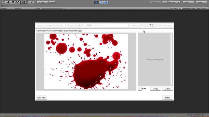Click the Analyze button
Viewport: 209px width, 117px height.
pyautogui.click(x=168, y=25)
